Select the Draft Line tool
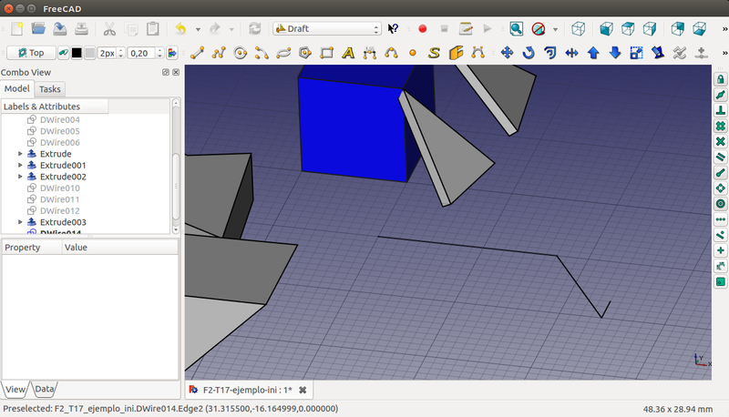Viewport: 729px width, 417px height. click(x=197, y=53)
